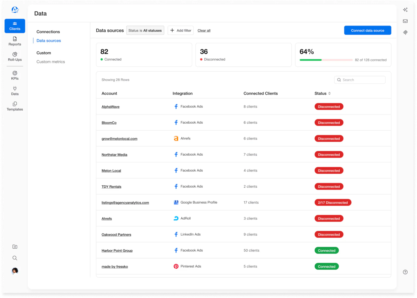Click Facebook icon in BloomCo row
The width and height of the screenshot is (417, 298).
tap(176, 122)
